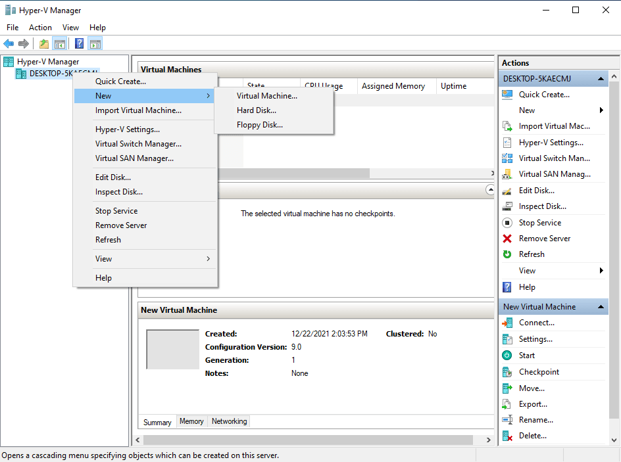Open the View menu in menu bar
This screenshot has width=621, height=462.
[x=70, y=28]
